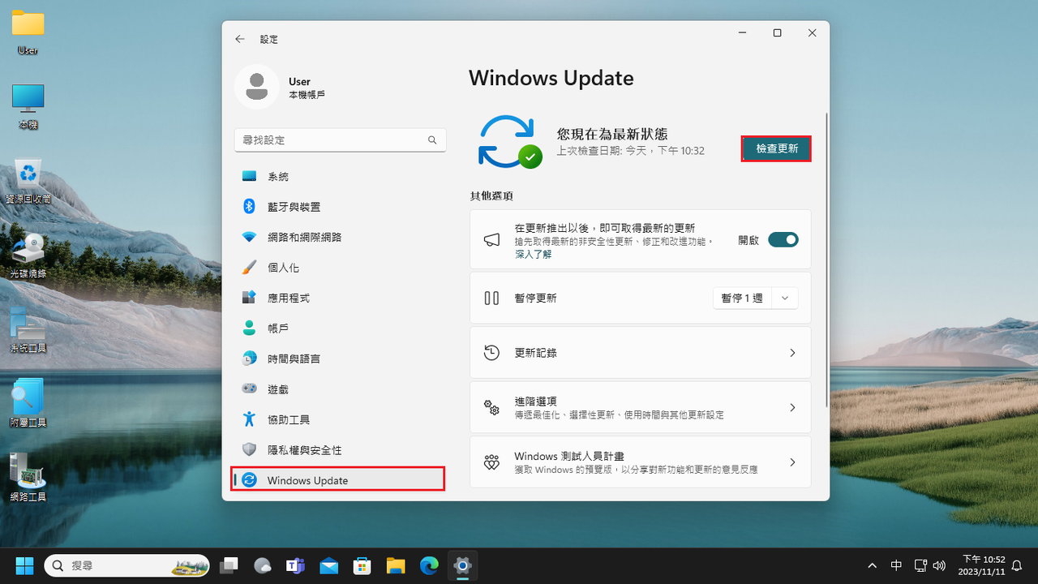Click the taskbar 搜尋 search box
Image resolution: width=1038 pixels, height=584 pixels.
click(127, 565)
